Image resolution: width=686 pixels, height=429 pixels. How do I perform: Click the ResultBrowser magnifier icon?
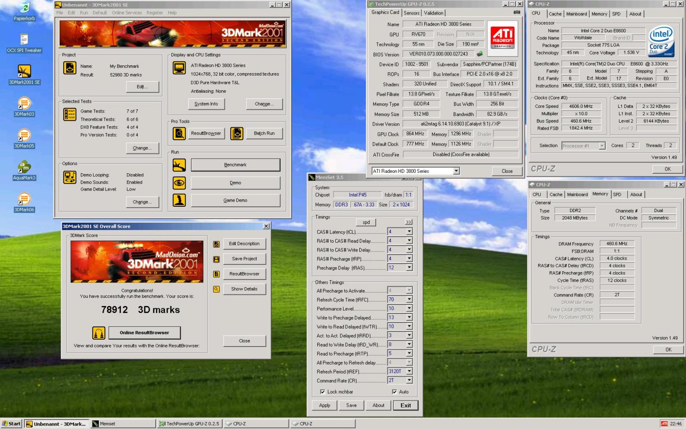coord(179,134)
